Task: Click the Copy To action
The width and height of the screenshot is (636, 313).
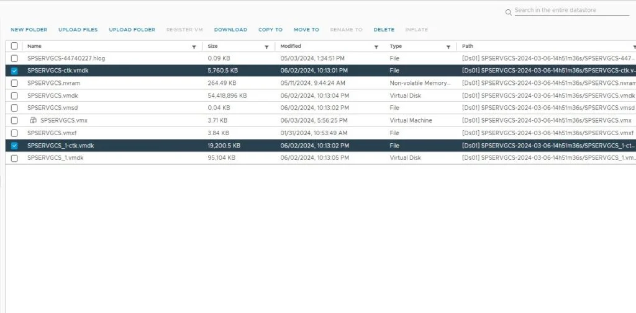Action: [270, 30]
